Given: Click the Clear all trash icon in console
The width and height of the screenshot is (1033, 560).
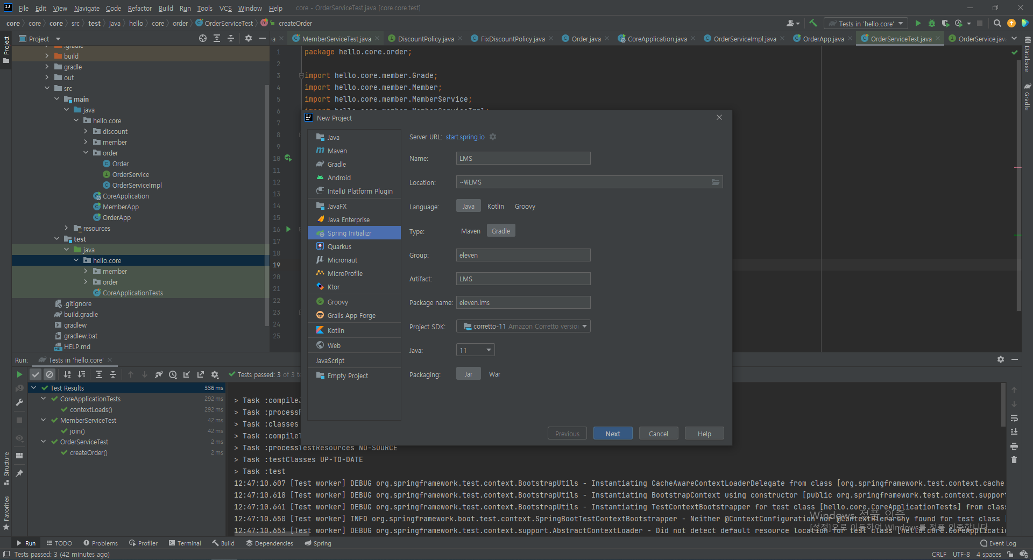Looking at the screenshot, I should pos(1014,460).
